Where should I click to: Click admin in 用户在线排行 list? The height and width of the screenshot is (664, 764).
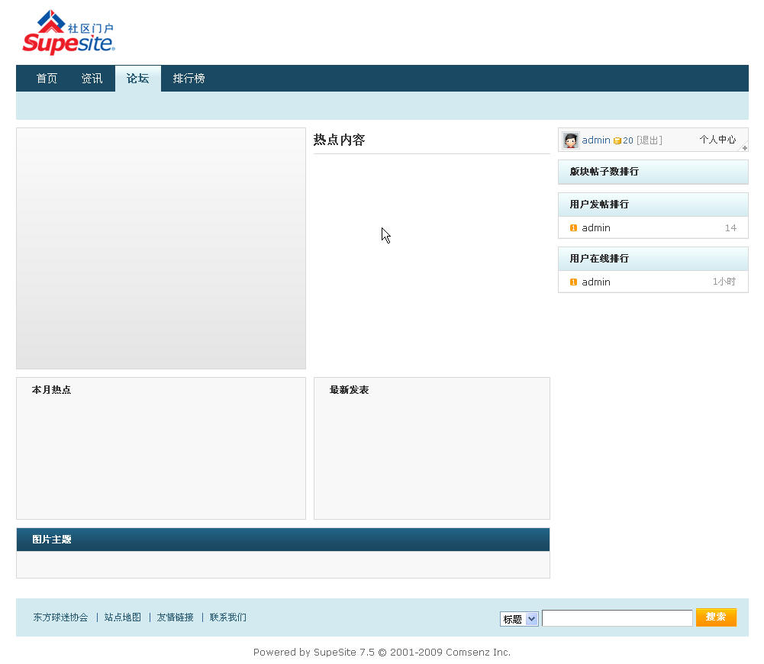596,282
